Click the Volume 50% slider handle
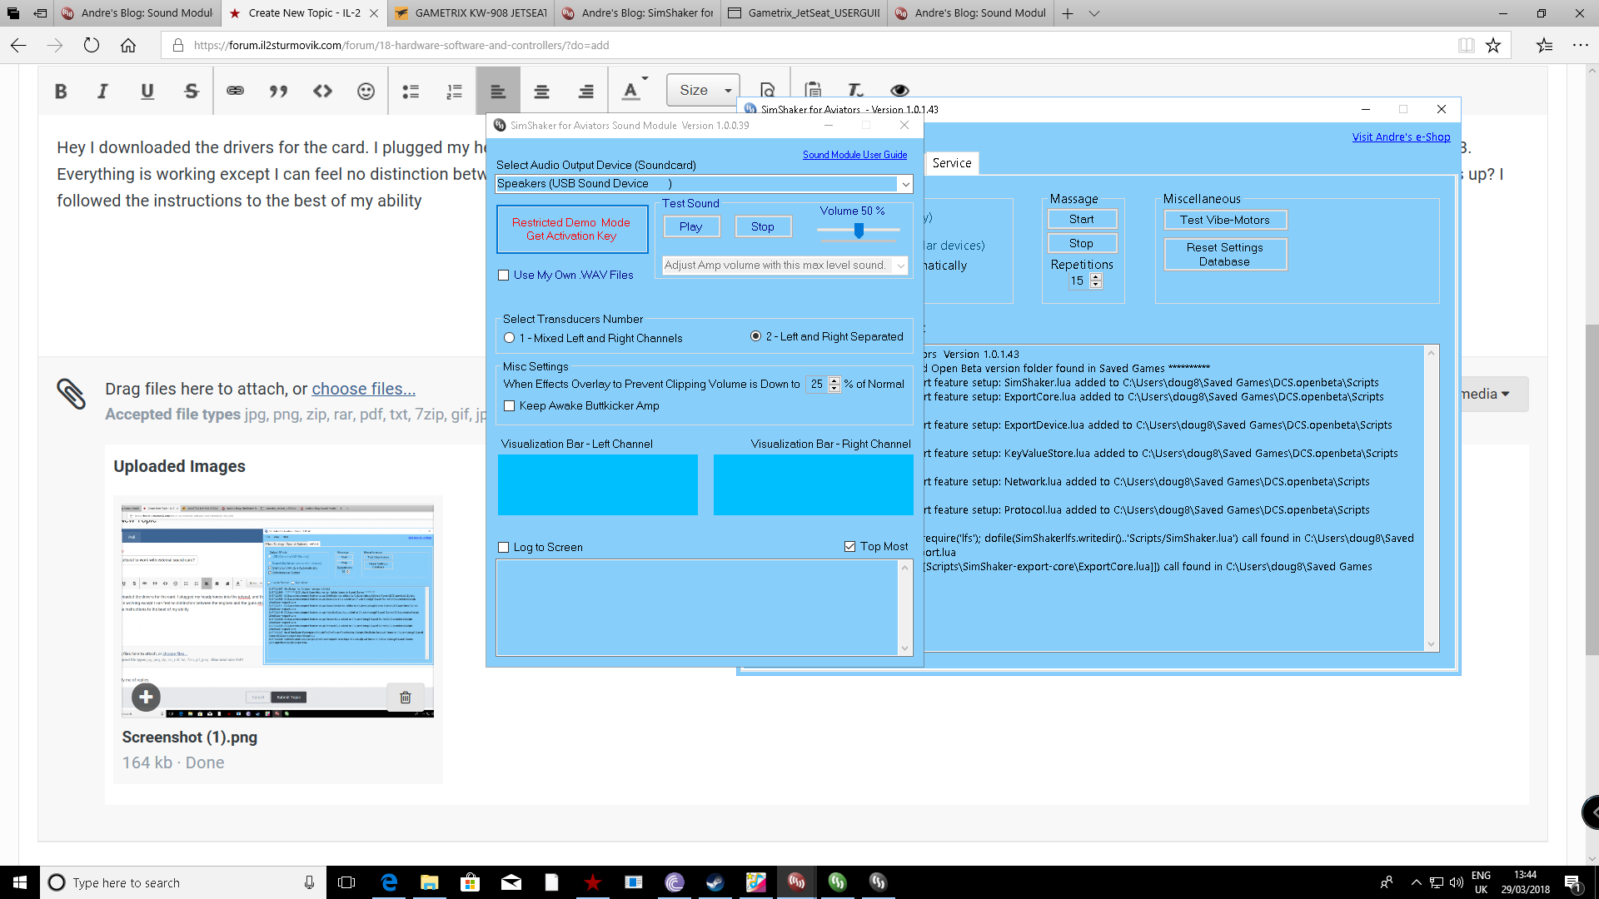The image size is (1599, 899). (x=859, y=231)
